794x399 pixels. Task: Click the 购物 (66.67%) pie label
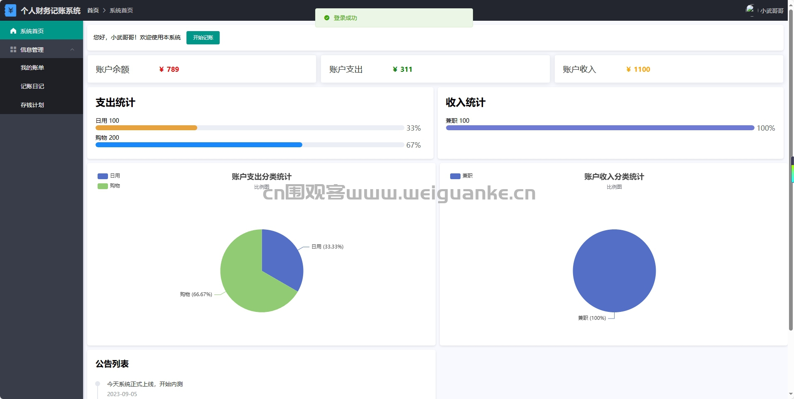pos(196,294)
